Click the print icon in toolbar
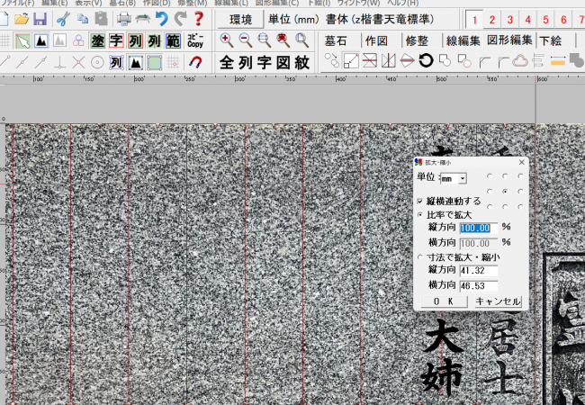585x405 pixels. pyautogui.click(x=124, y=19)
